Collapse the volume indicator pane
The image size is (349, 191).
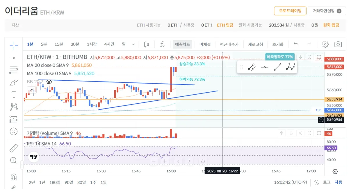[x=310, y=133]
